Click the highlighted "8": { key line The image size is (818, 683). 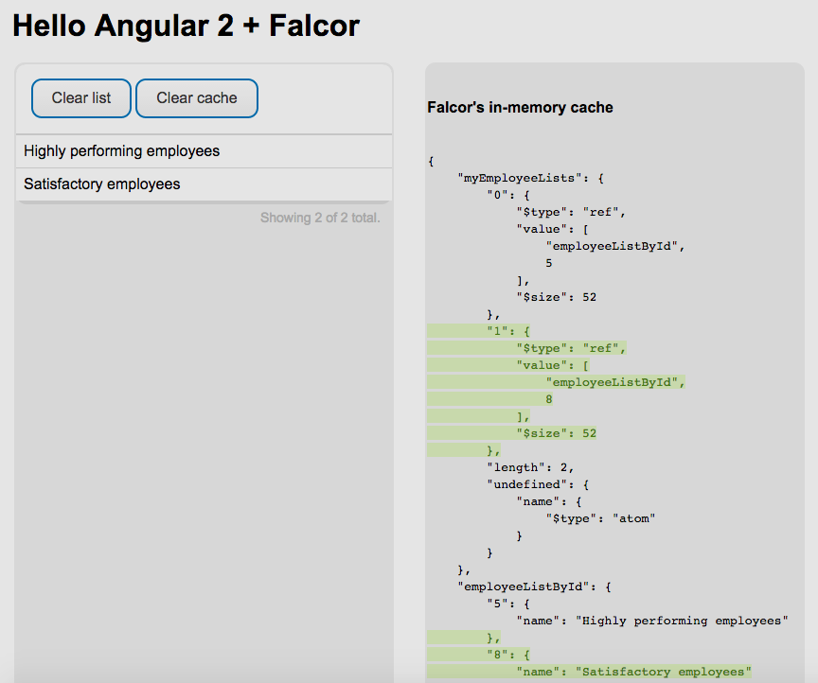click(x=508, y=655)
